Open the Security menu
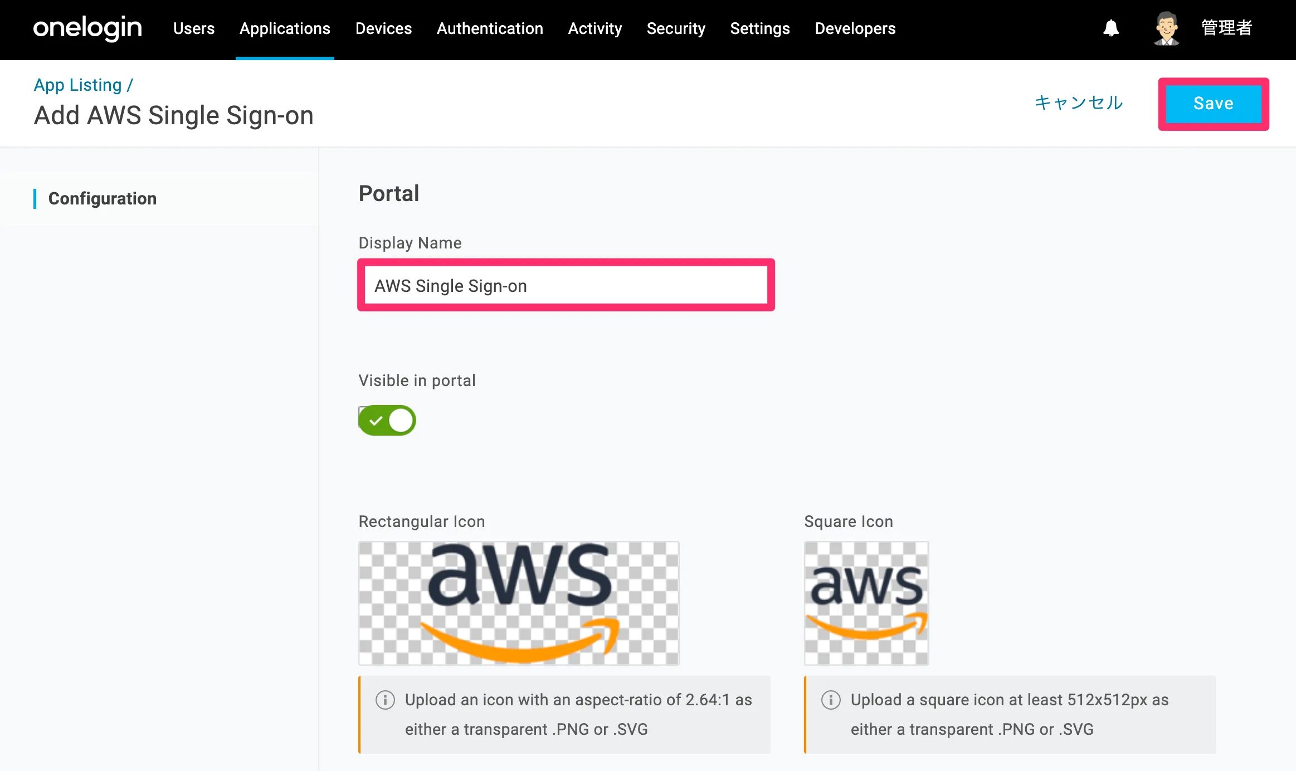 click(676, 28)
